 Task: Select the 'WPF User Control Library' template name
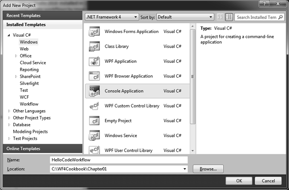128,150
